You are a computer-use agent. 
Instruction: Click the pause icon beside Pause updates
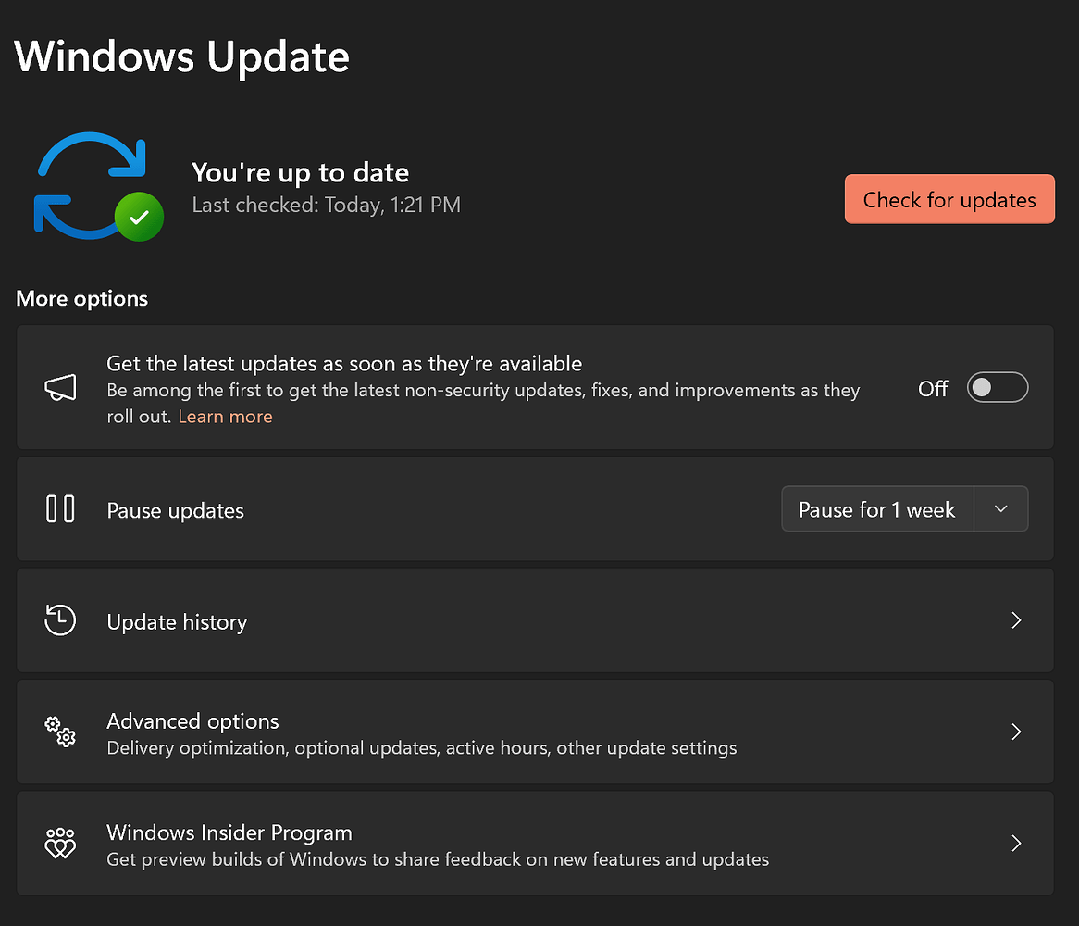(61, 509)
